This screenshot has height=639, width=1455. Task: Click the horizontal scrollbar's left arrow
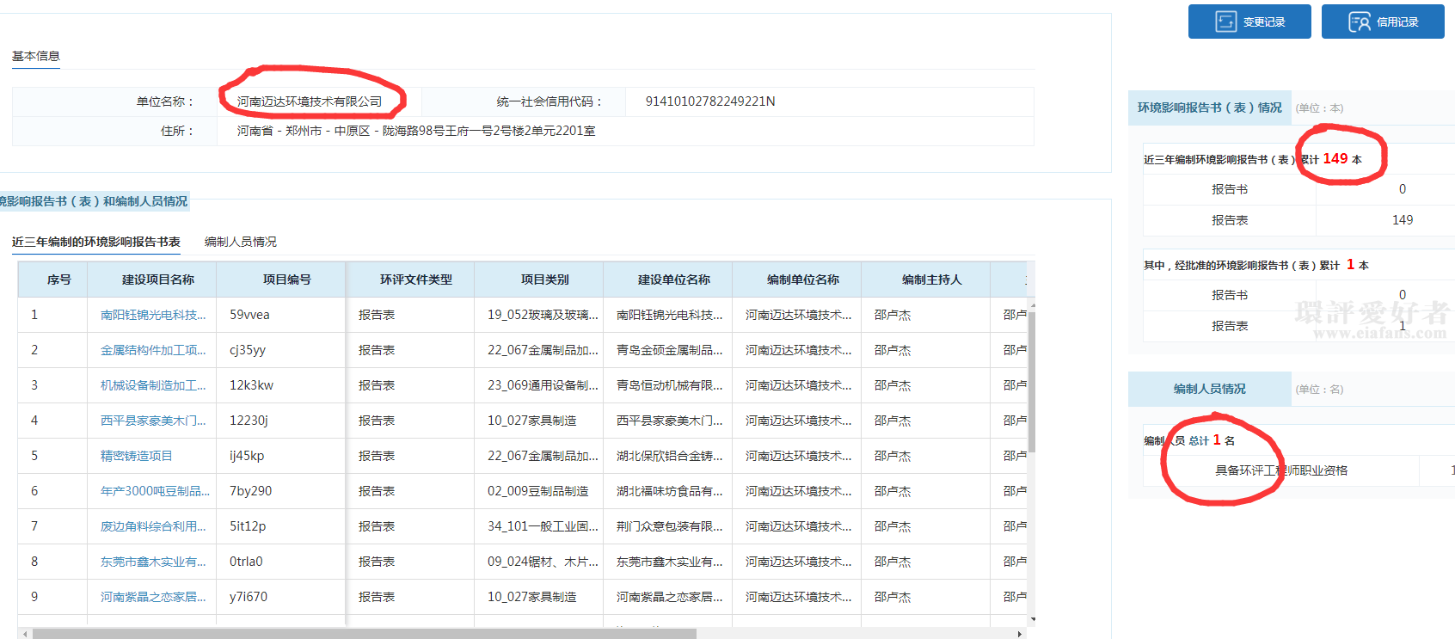click(x=25, y=634)
